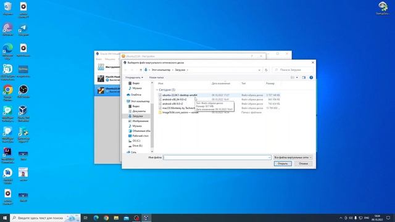
Task: Open the StartupSou desktop icon top right
Action: (x=383, y=8)
